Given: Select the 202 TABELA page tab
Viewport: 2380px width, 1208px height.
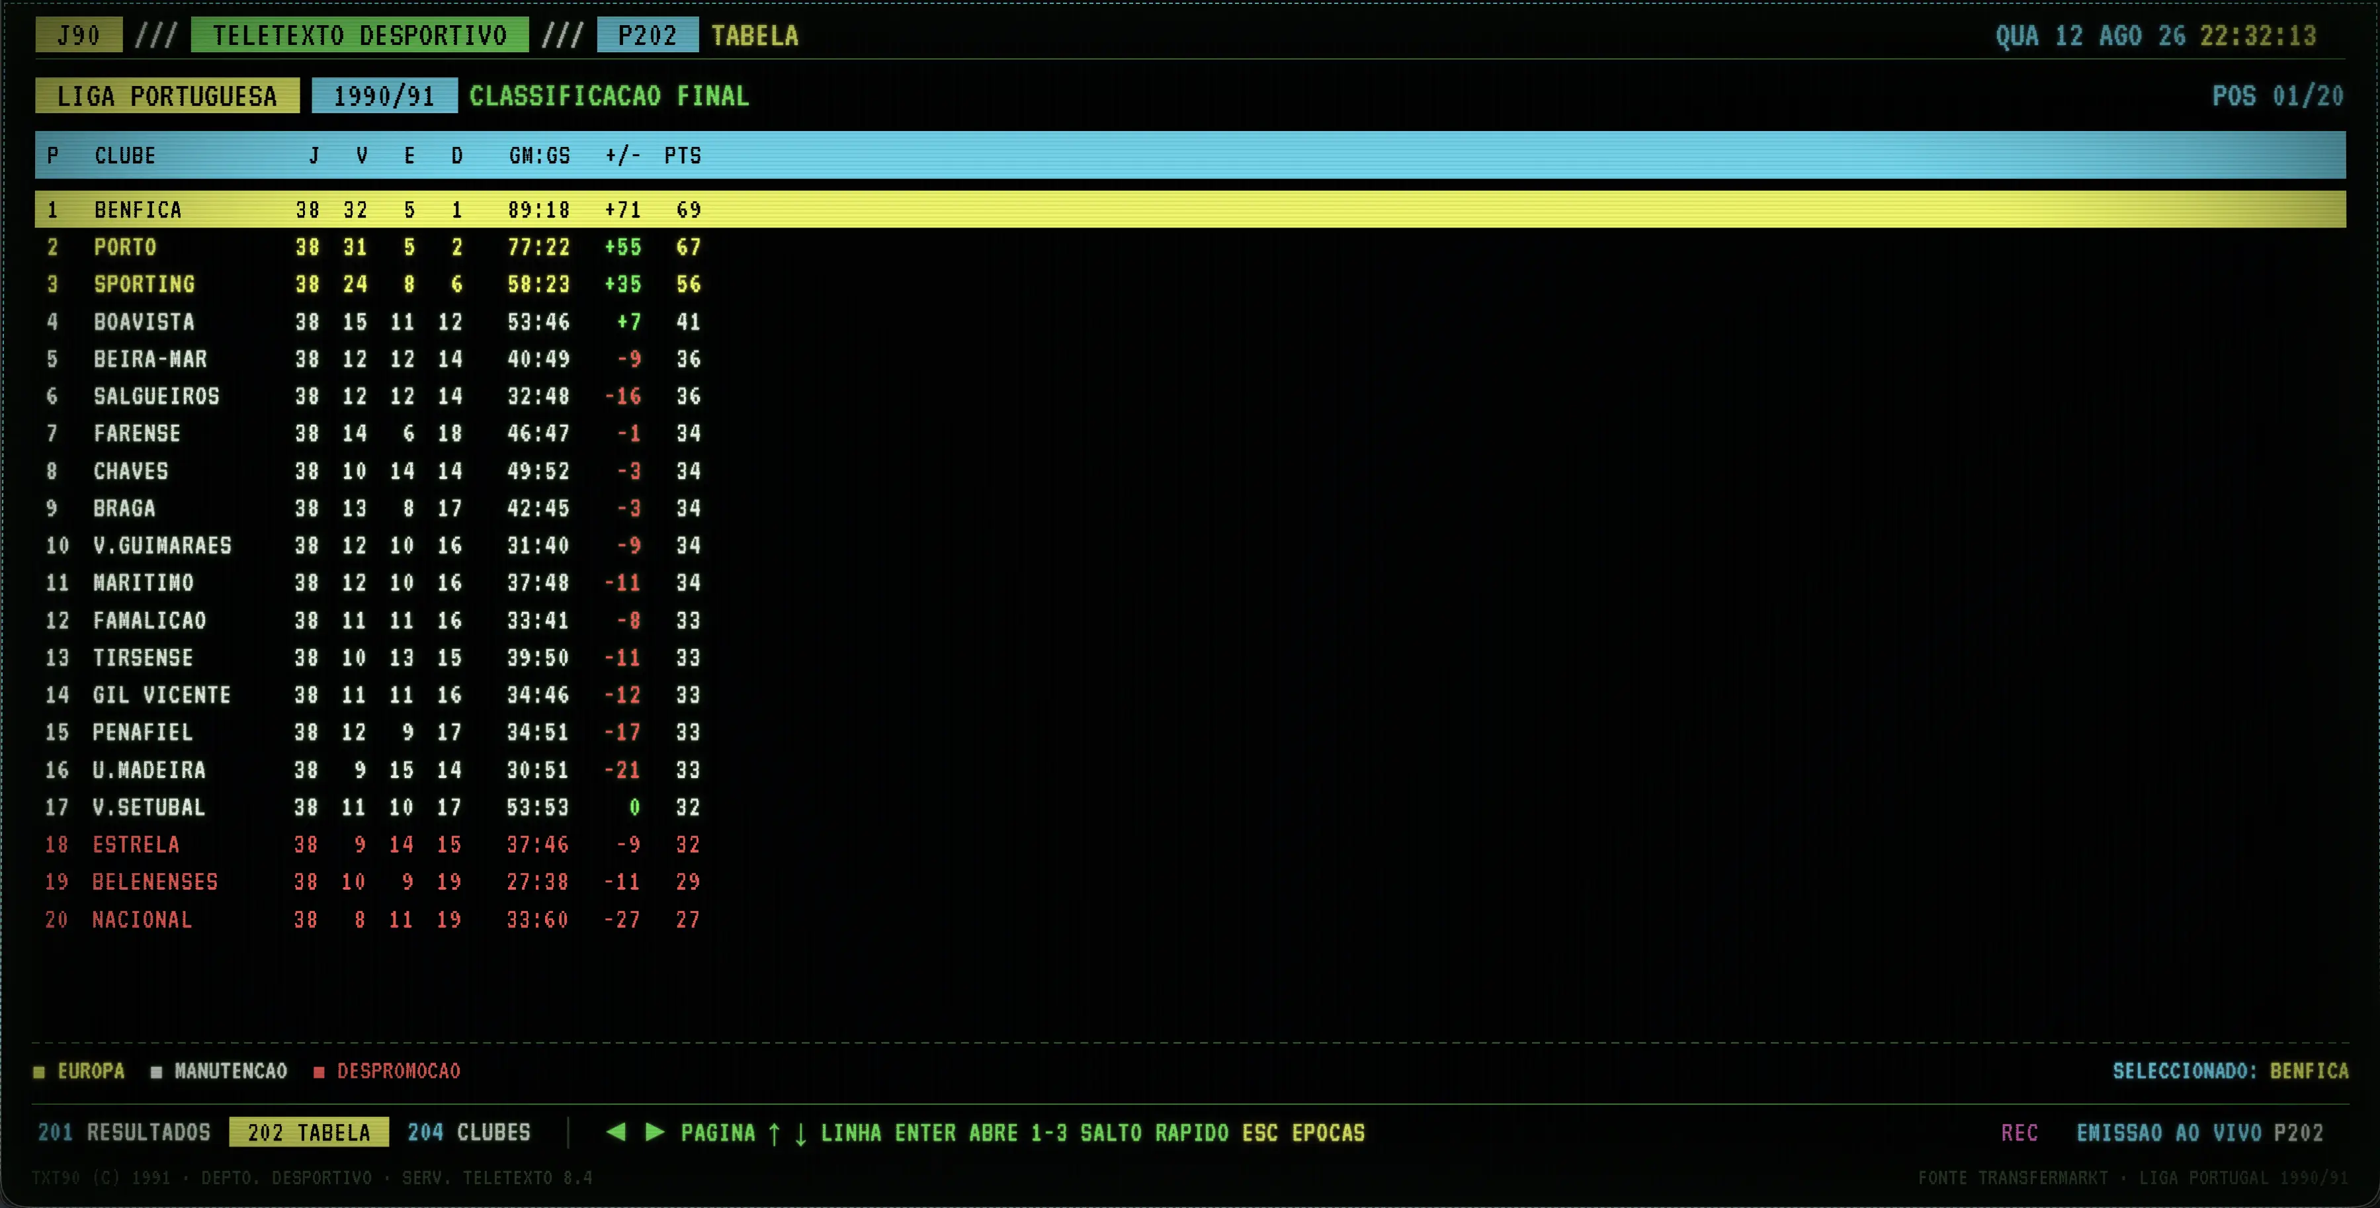Looking at the screenshot, I should pos(309,1132).
